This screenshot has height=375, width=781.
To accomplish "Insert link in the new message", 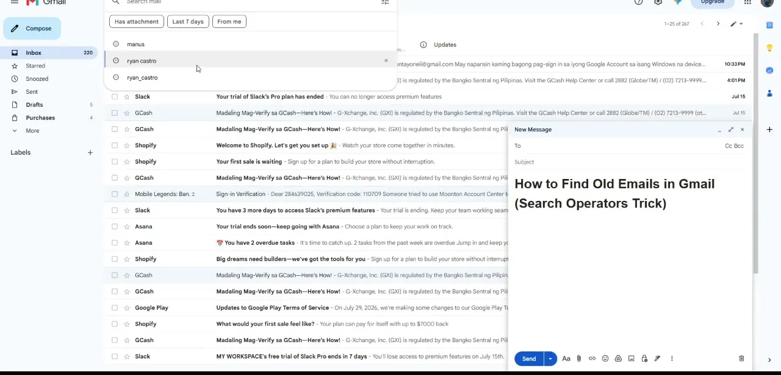I will tap(592, 359).
